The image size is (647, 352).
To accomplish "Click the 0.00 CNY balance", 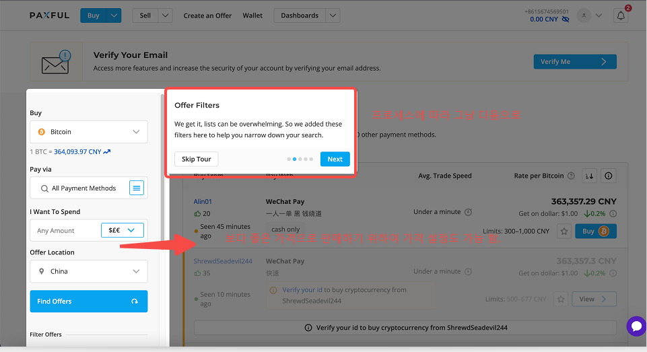I will click(x=544, y=20).
